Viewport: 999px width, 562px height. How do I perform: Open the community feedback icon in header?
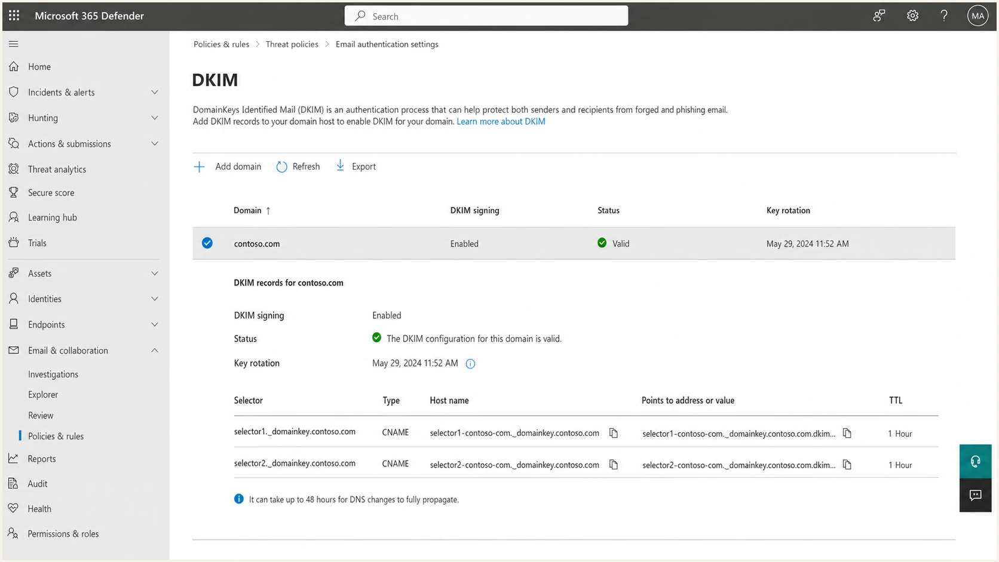point(879,16)
